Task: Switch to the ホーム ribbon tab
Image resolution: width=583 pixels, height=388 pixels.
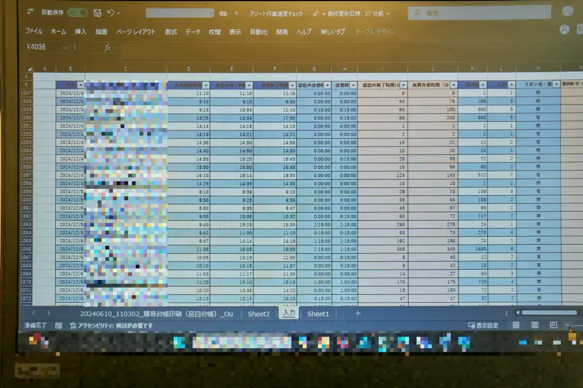Action: pyautogui.click(x=59, y=32)
